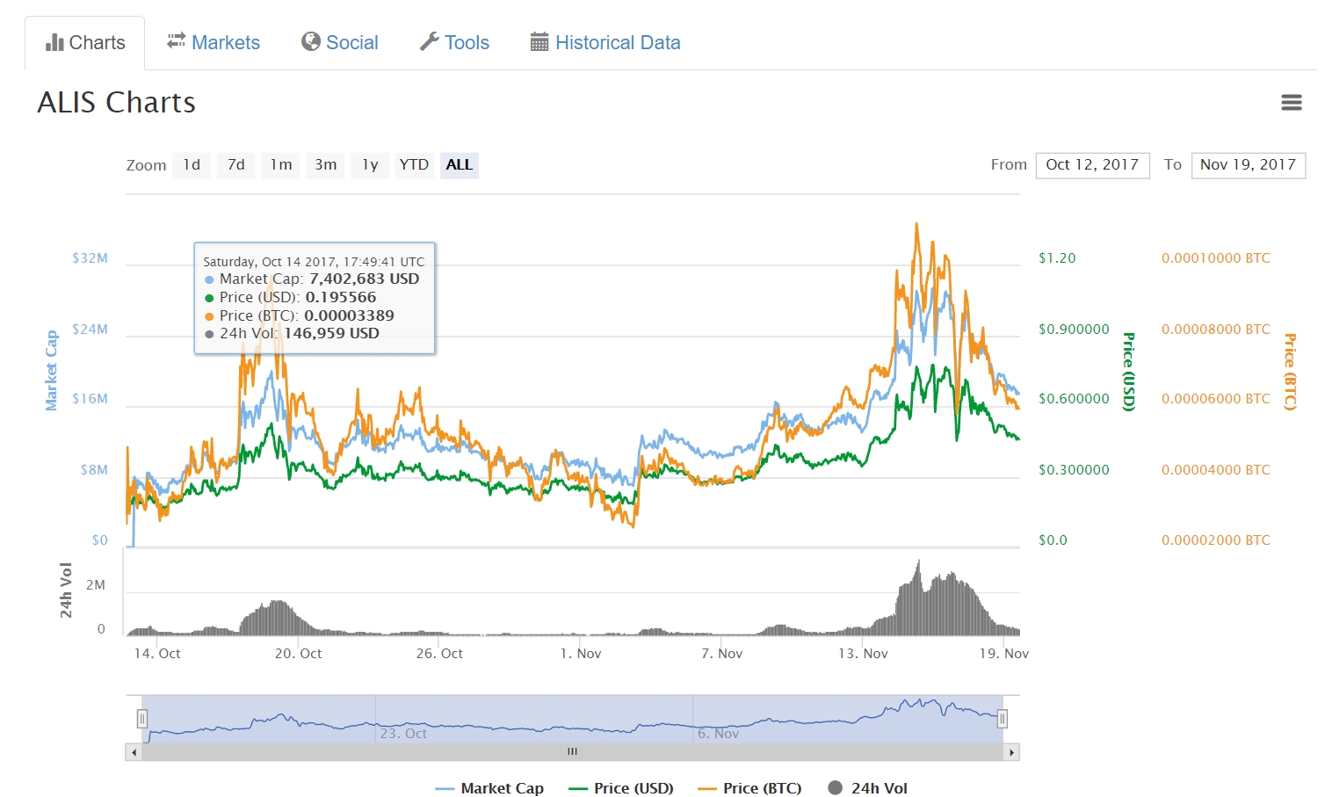Viewport: 1332px width, 797px height.
Task: Click the left range selector handle
Action: (142, 718)
